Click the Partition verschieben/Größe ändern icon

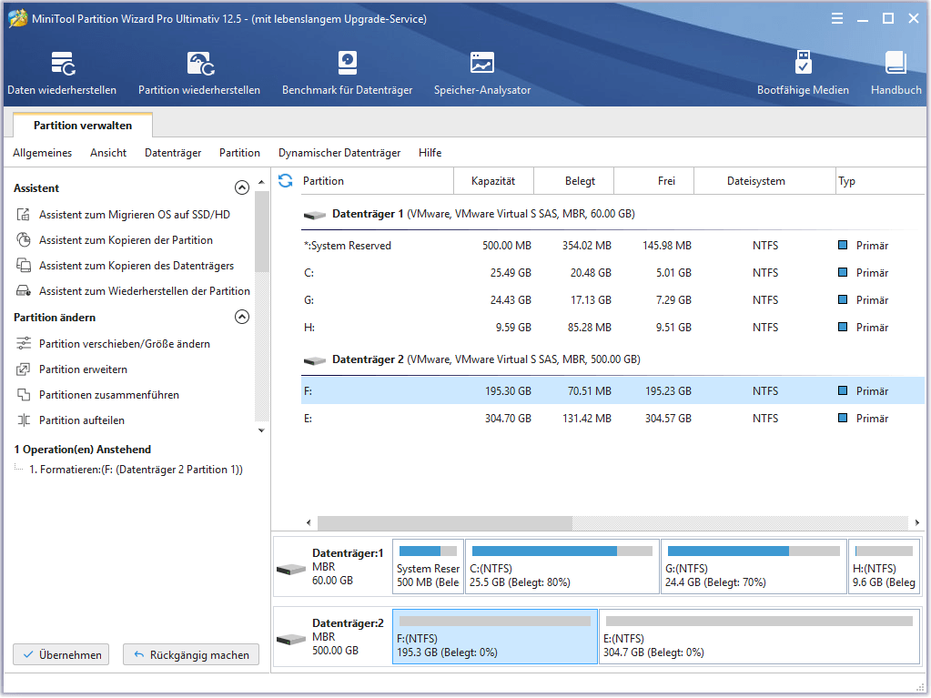pyautogui.click(x=23, y=344)
